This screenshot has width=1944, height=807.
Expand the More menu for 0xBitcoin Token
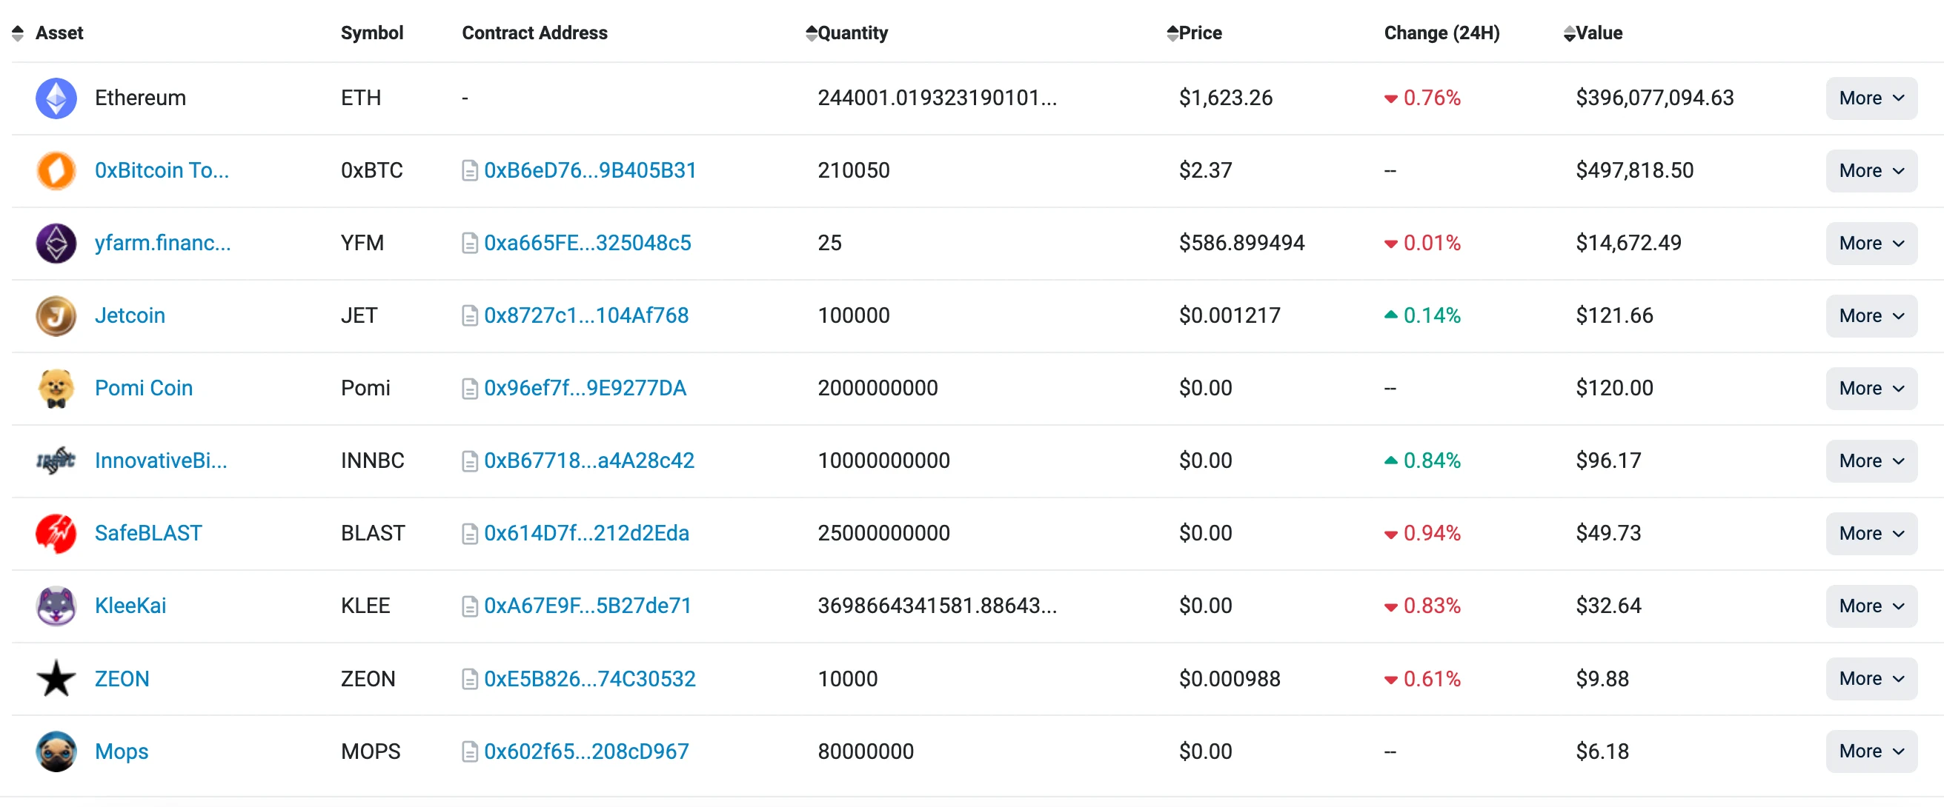tap(1871, 170)
